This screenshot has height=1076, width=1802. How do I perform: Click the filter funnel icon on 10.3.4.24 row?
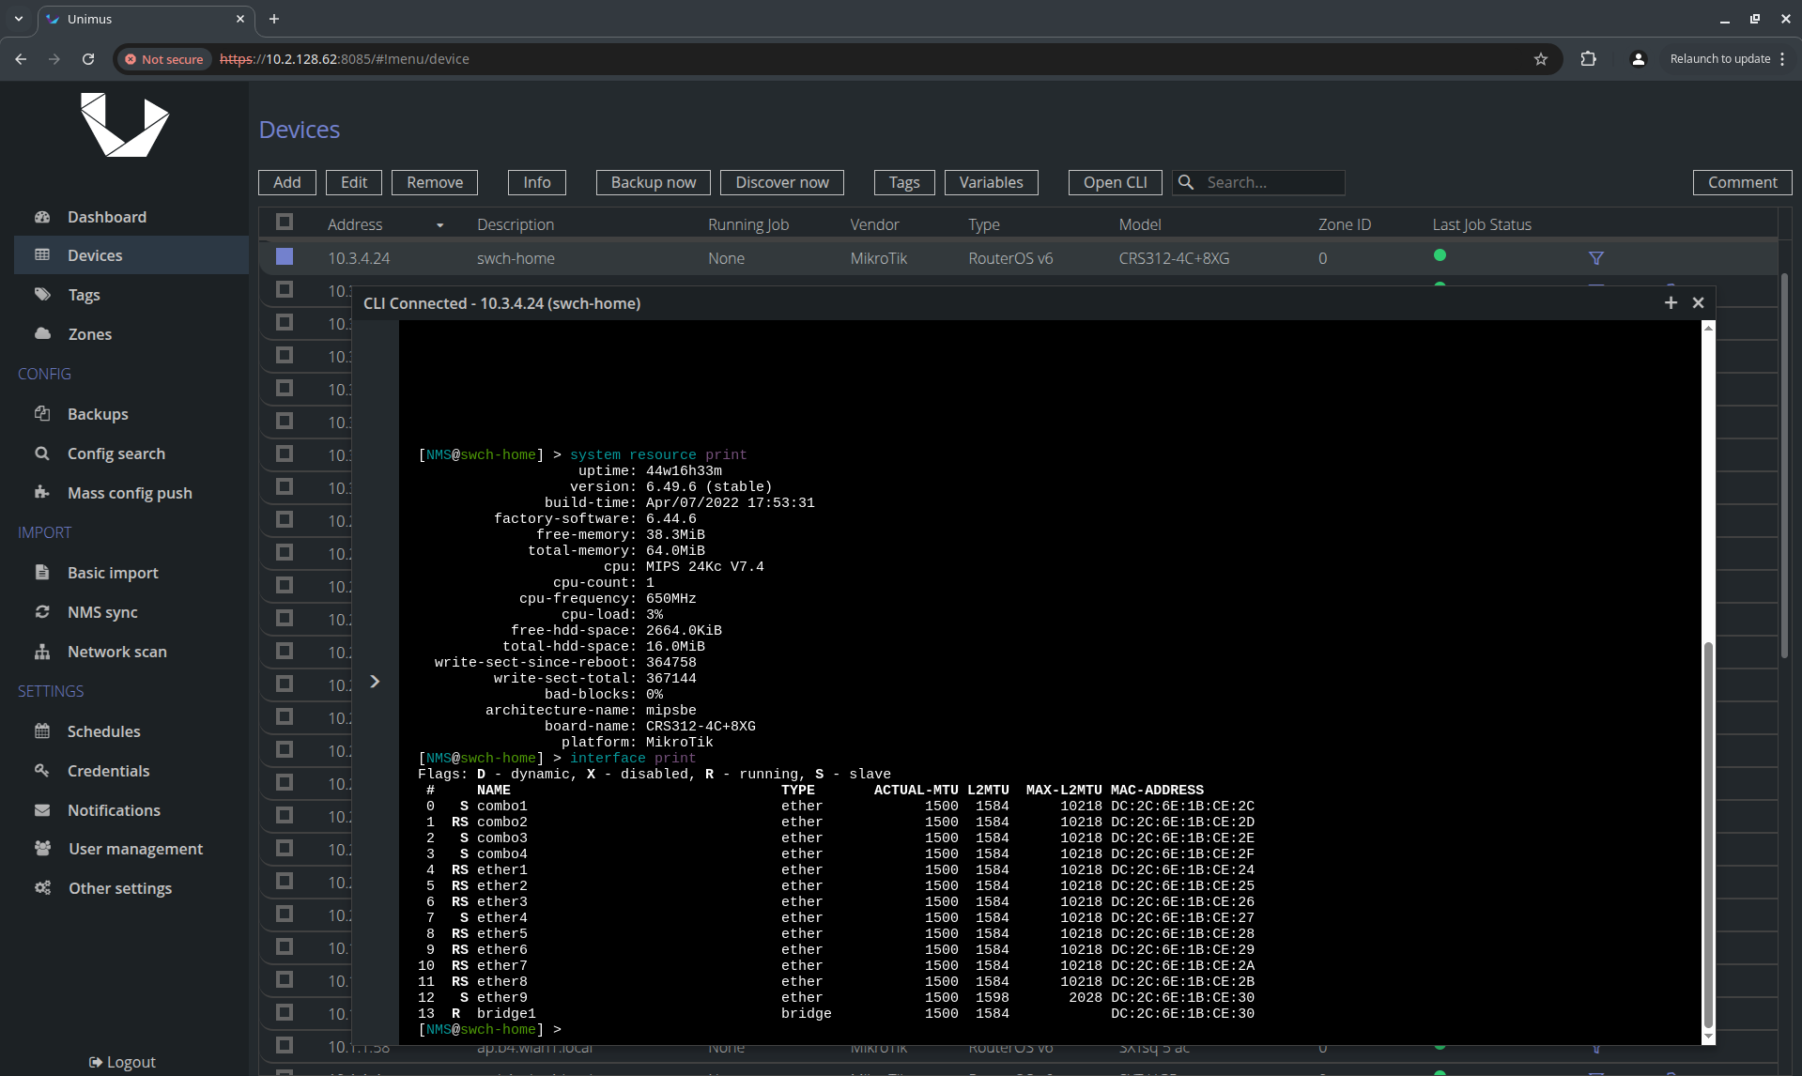pyautogui.click(x=1595, y=258)
